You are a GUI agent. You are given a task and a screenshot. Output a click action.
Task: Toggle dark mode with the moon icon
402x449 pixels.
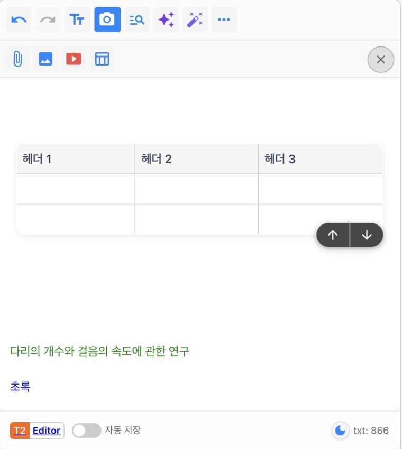340,431
